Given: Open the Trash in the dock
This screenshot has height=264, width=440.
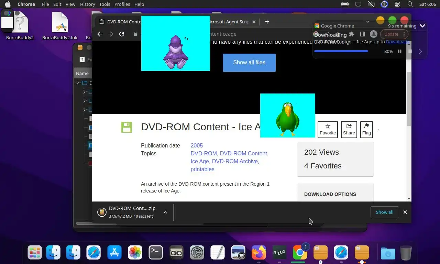Looking at the screenshot, I should coord(406,253).
